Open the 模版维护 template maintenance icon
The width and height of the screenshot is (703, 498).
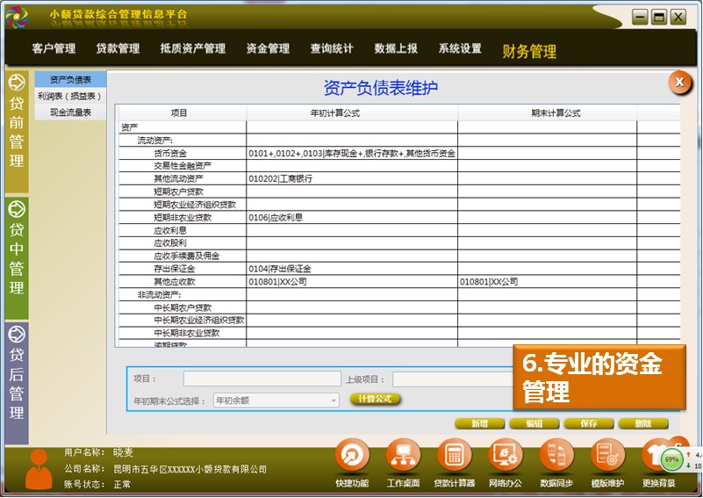[x=607, y=456]
